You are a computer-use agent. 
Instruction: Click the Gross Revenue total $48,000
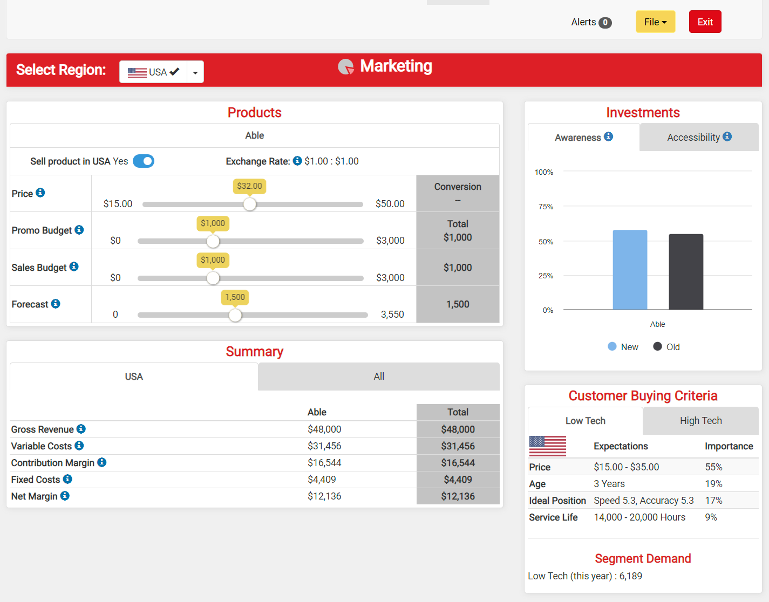pos(458,429)
